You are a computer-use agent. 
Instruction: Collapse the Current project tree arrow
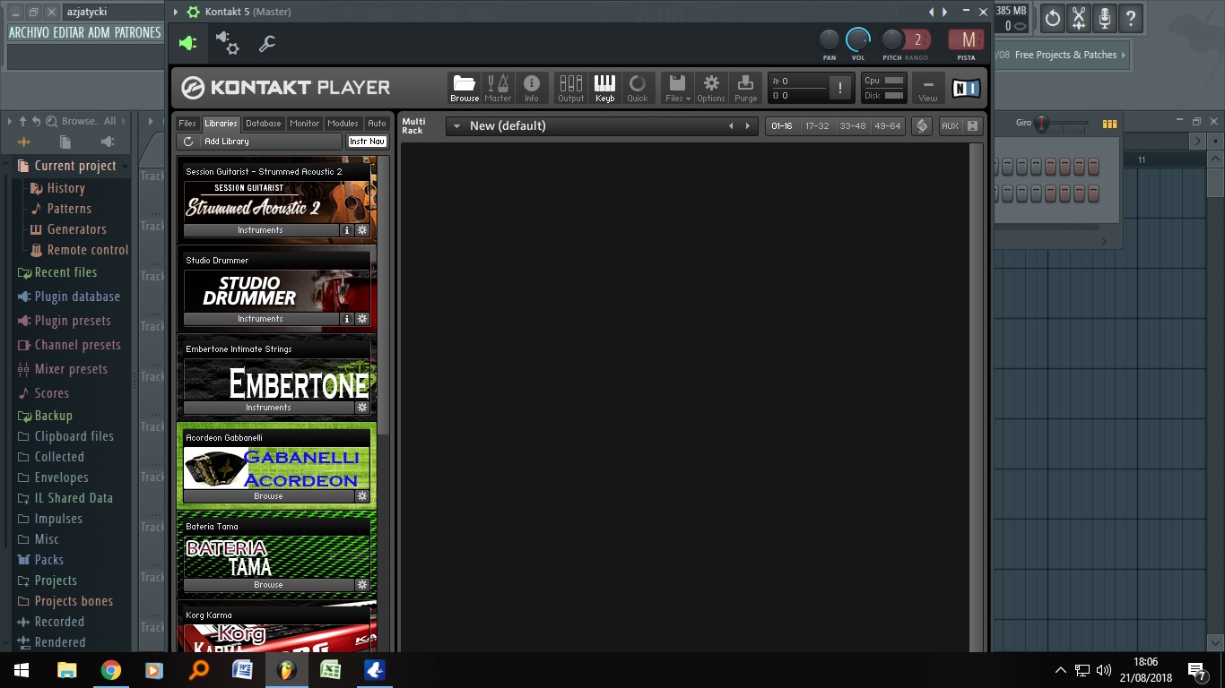point(125,166)
